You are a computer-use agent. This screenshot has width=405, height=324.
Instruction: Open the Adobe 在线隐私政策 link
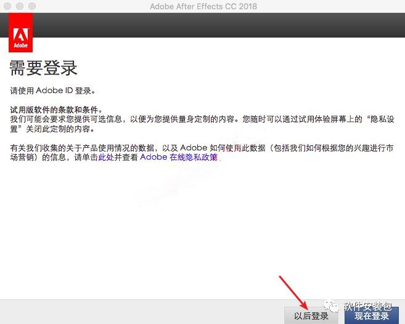coord(179,157)
